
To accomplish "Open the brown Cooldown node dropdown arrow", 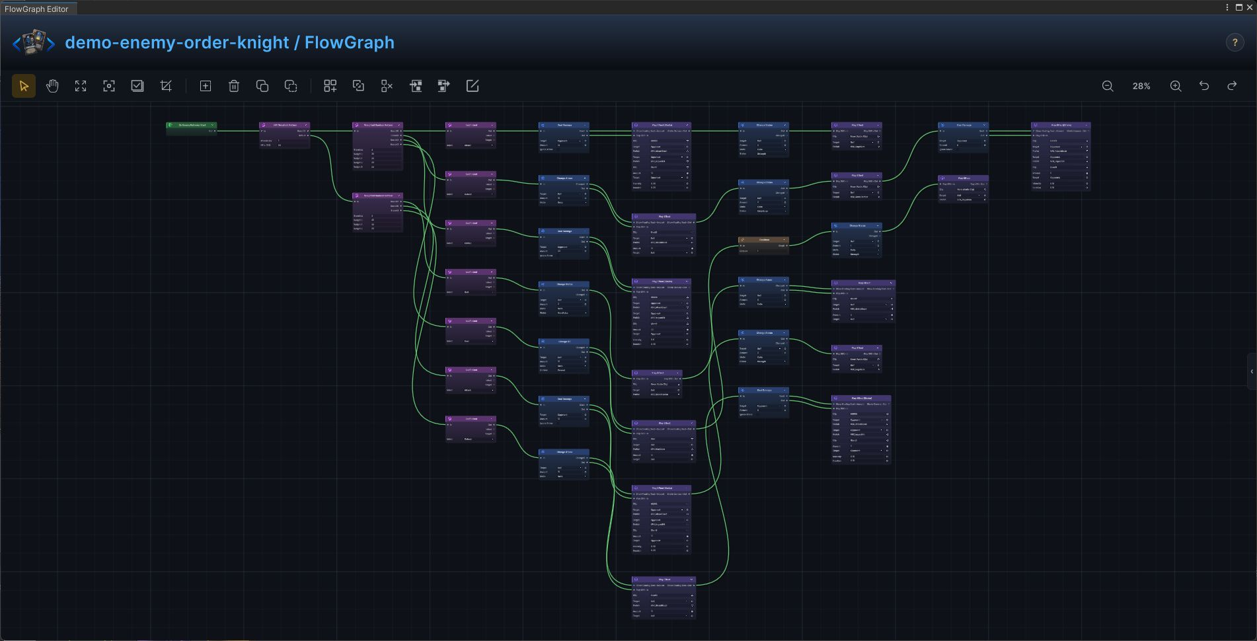I will coord(784,240).
